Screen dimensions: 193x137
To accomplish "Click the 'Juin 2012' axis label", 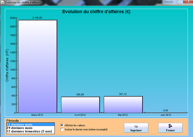I will pyautogui.click(x=166, y=115).
